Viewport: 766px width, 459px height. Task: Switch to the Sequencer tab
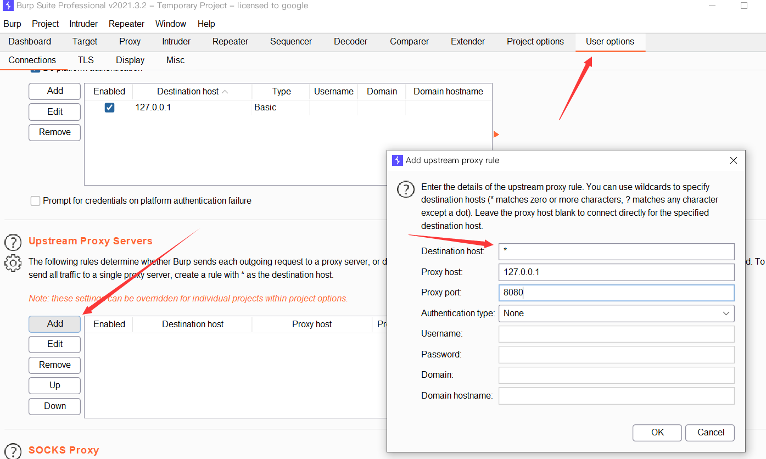pos(291,42)
